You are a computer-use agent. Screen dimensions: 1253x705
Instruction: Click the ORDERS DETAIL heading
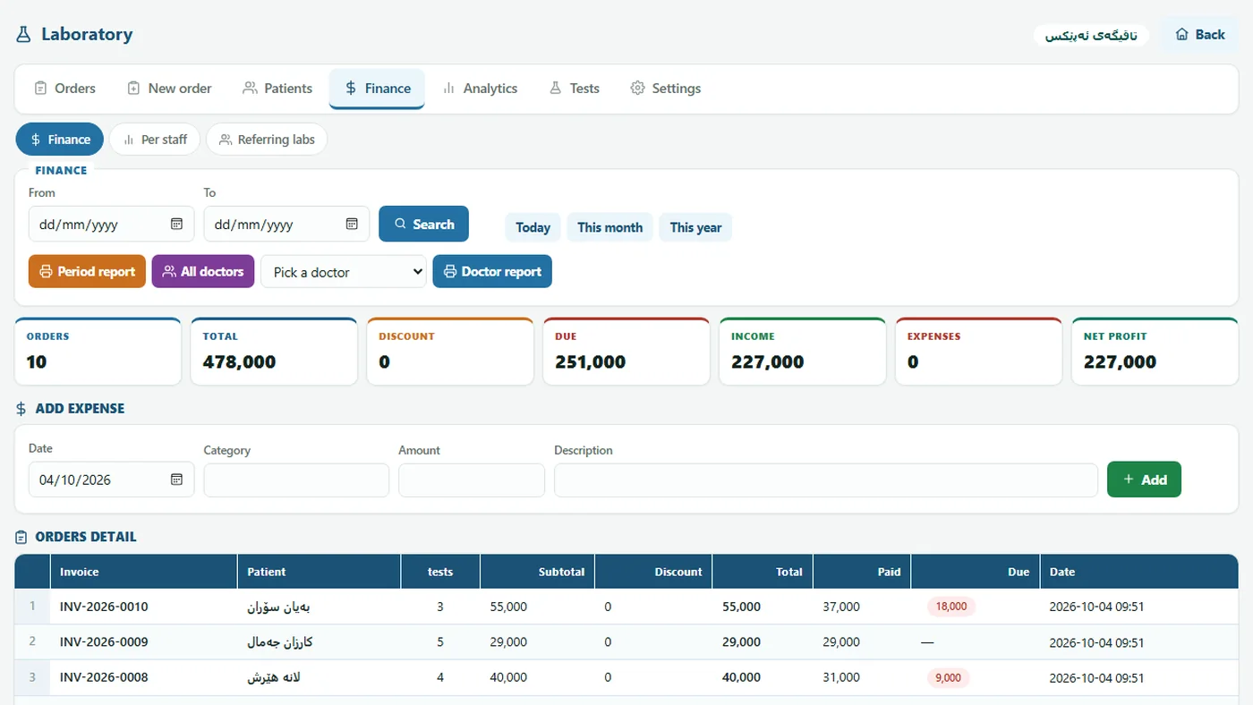pos(86,537)
